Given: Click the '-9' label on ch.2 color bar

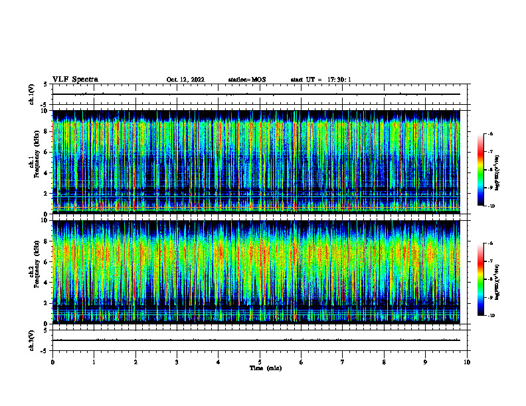Looking at the screenshot, I should (x=490, y=297).
